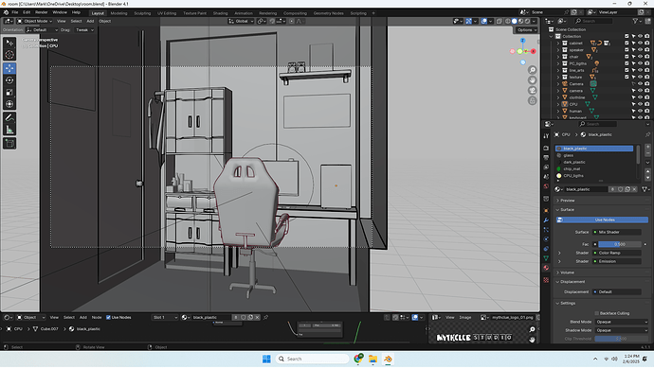Open the Drag Tweak dropdown
The image size is (654, 369).
[84, 30]
